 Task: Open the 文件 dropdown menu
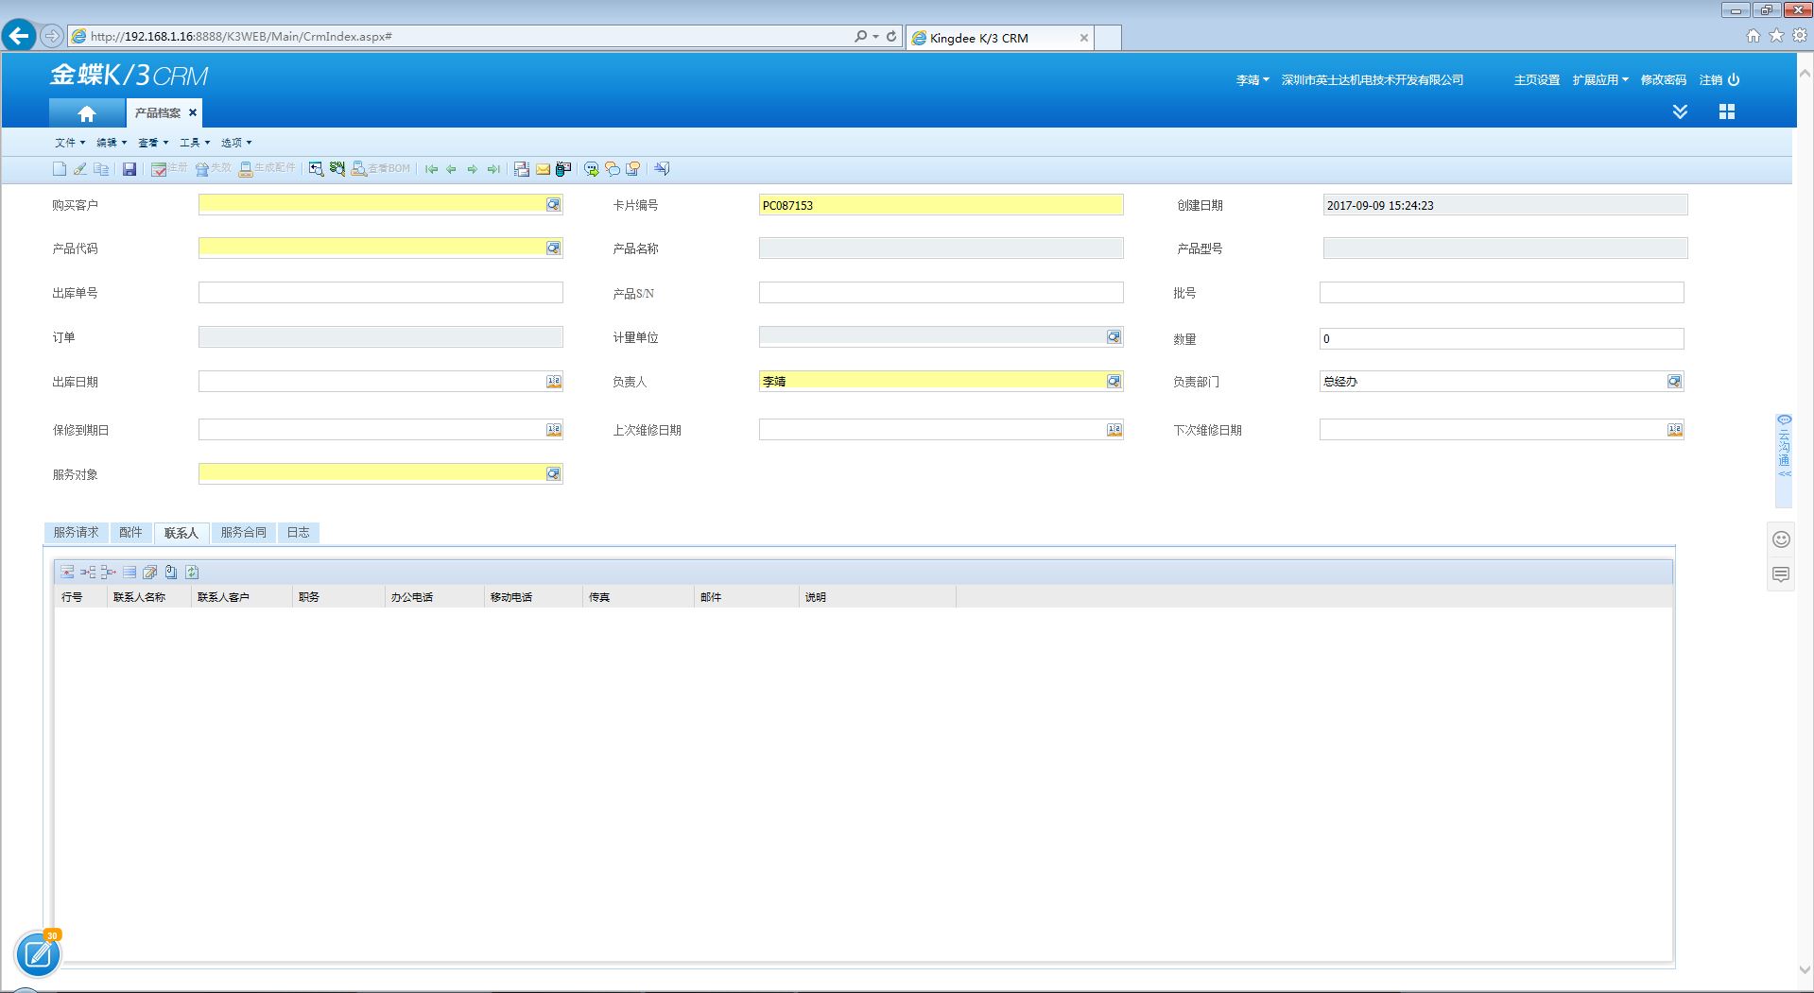69,143
